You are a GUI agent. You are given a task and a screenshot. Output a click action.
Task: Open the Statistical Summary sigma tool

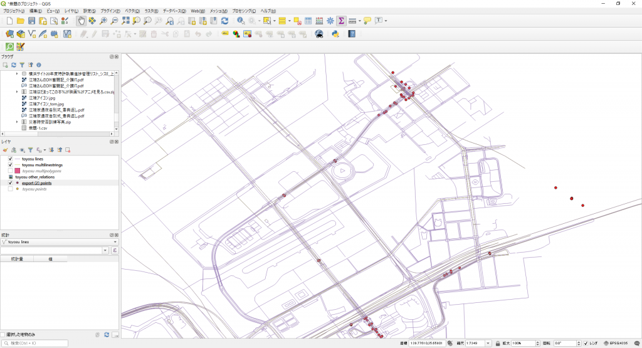click(340, 21)
